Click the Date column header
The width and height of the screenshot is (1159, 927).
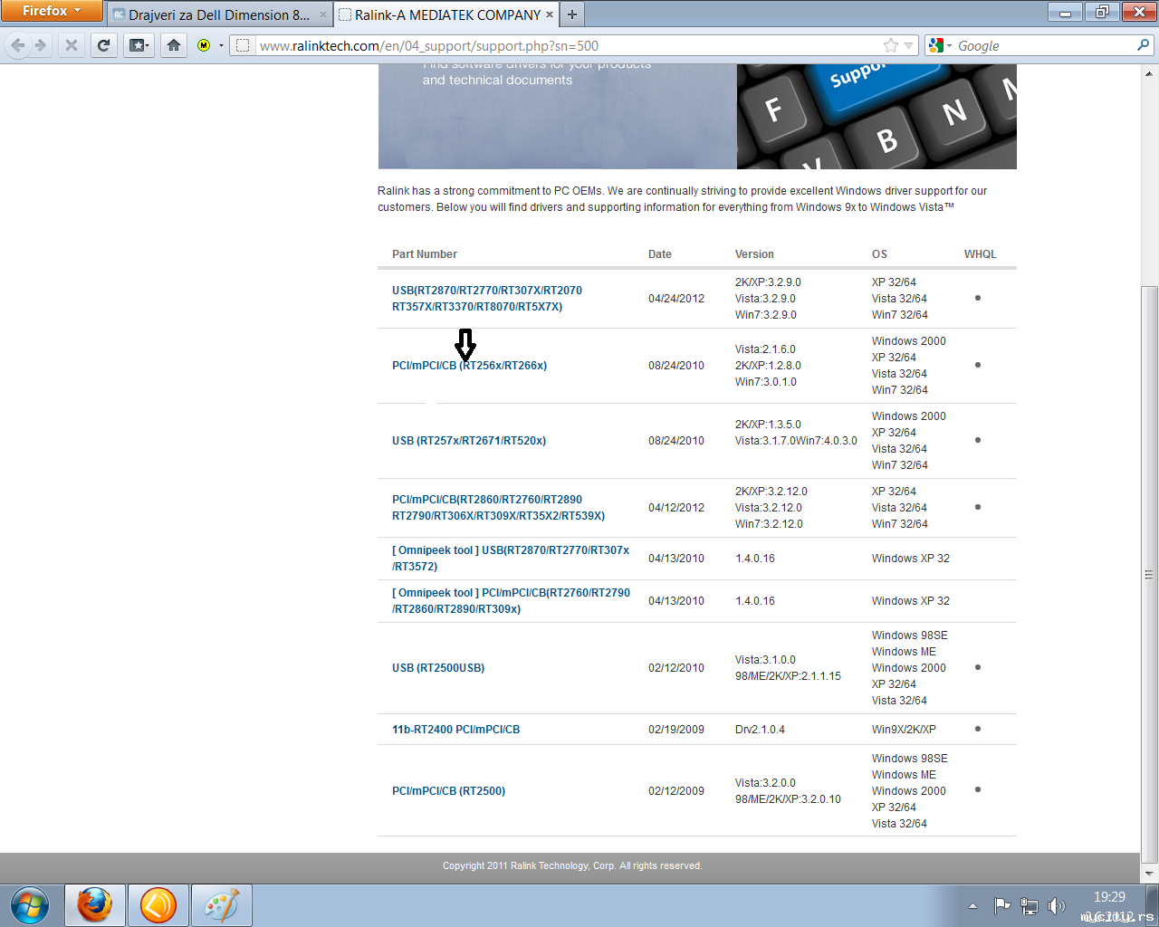660,254
